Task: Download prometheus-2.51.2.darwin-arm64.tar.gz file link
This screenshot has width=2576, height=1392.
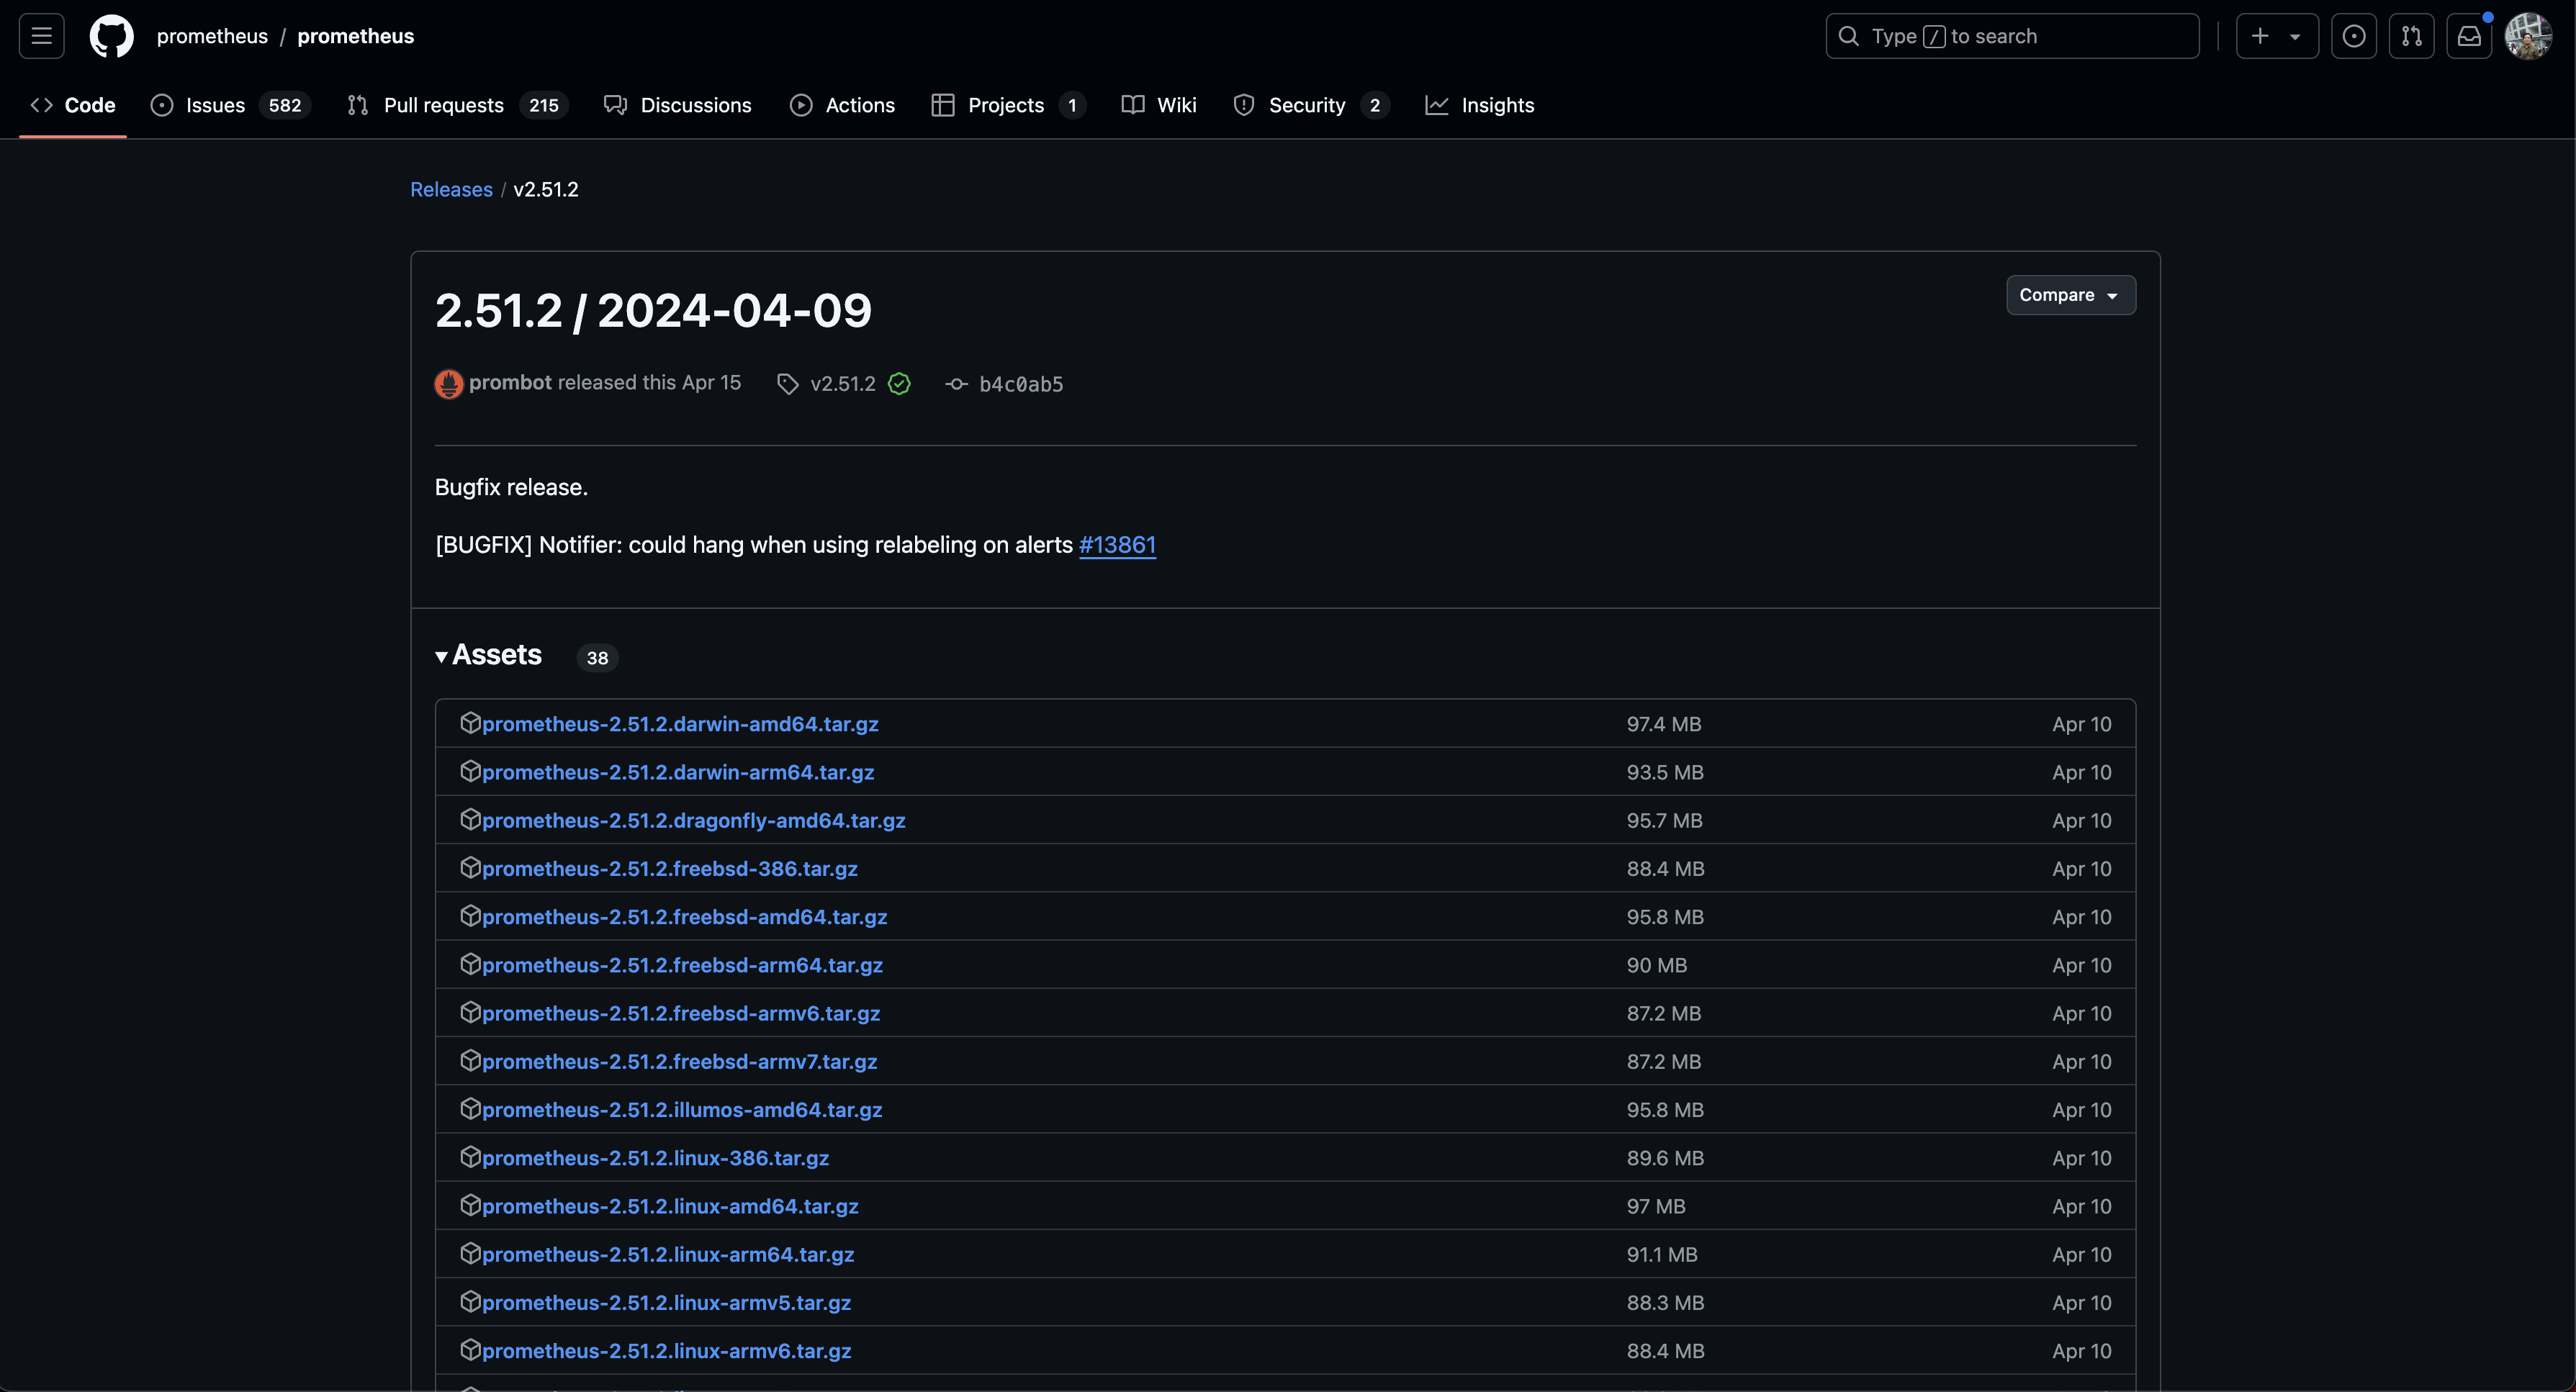Action: 678,772
